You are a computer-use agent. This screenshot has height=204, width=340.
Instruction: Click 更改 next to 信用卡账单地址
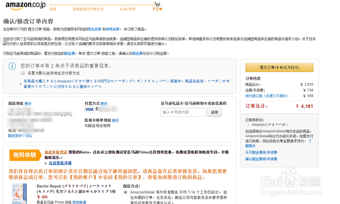point(115,120)
